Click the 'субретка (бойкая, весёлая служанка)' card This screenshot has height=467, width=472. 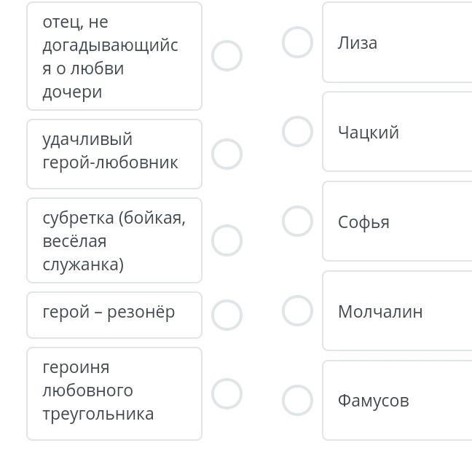pos(114,240)
